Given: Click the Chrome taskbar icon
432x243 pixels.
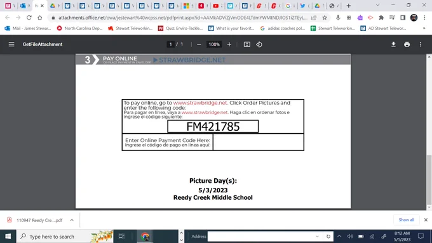Looking at the screenshot, I should (x=145, y=237).
